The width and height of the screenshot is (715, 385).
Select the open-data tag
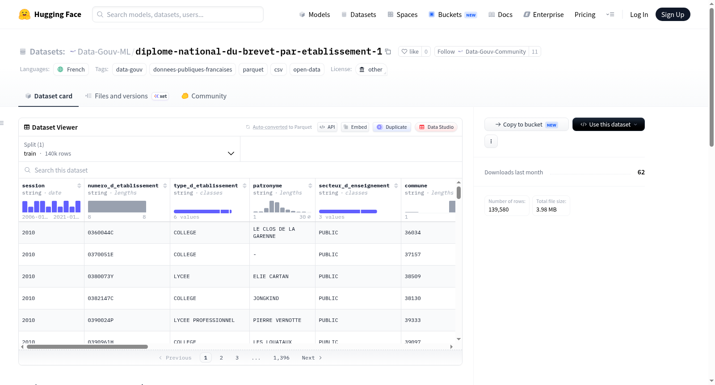pos(307,69)
